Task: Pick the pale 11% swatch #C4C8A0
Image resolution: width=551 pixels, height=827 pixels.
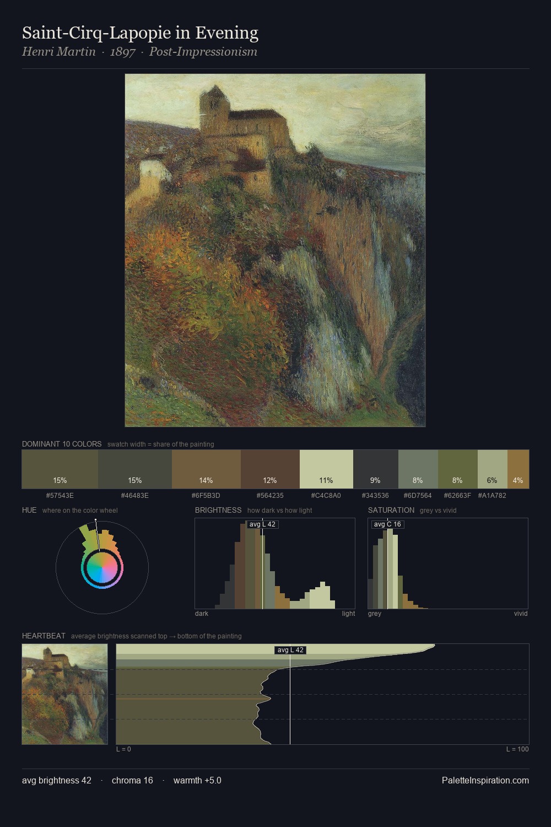Action: [x=326, y=469]
